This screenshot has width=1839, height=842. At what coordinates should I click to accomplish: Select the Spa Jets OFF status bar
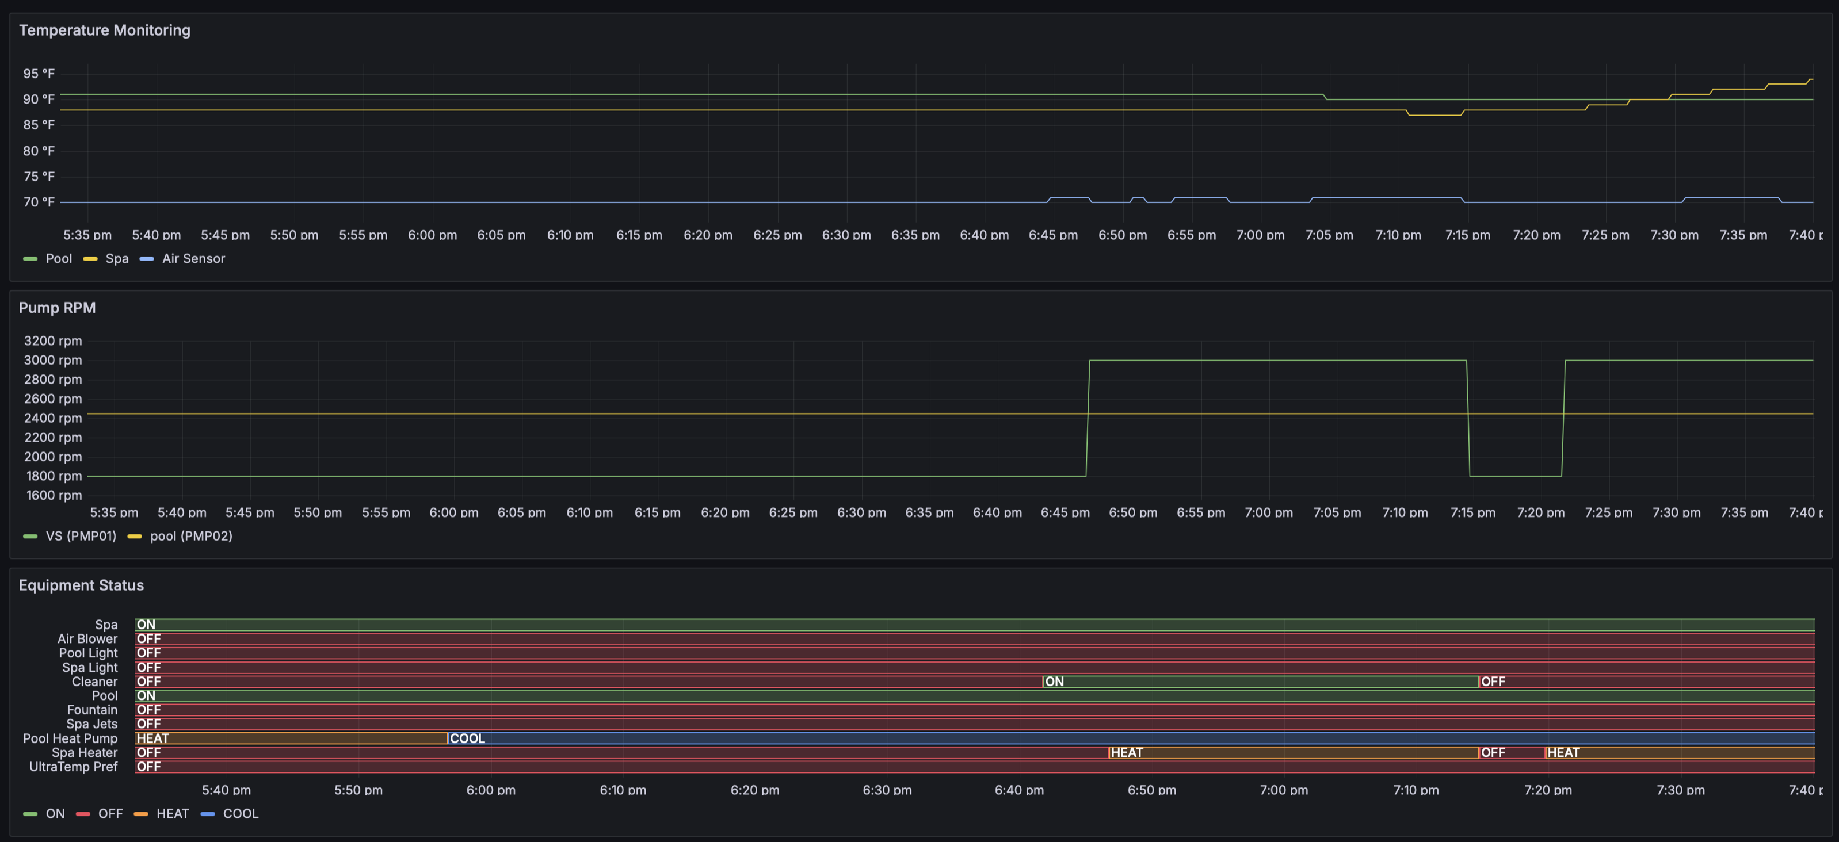click(x=975, y=724)
